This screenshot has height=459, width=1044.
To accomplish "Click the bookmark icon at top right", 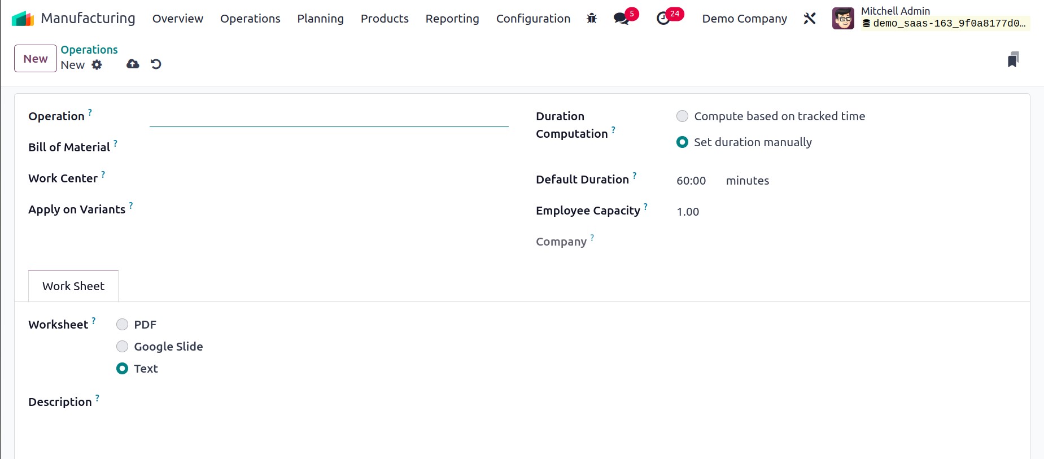I will (x=1013, y=59).
